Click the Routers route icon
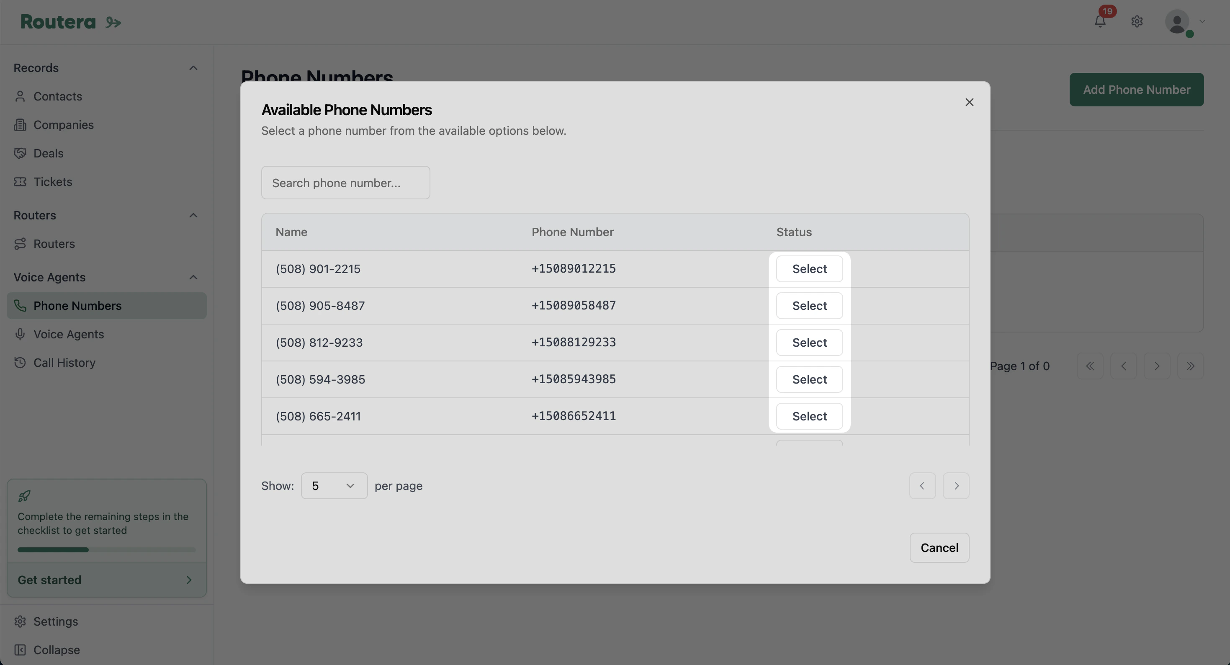1230x665 pixels. pos(20,244)
